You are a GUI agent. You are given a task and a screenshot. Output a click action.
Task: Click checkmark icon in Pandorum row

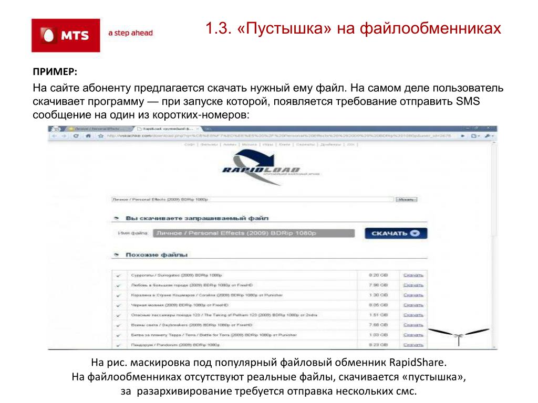[x=118, y=345]
